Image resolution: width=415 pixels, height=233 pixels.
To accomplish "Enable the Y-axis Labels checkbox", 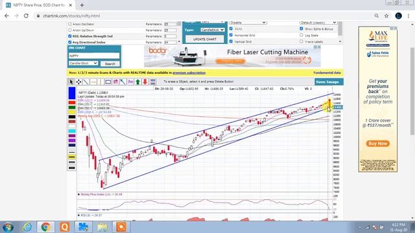I will 301,41.
